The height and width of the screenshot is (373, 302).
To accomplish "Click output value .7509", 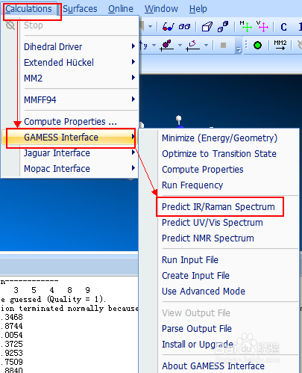I will click(12, 362).
